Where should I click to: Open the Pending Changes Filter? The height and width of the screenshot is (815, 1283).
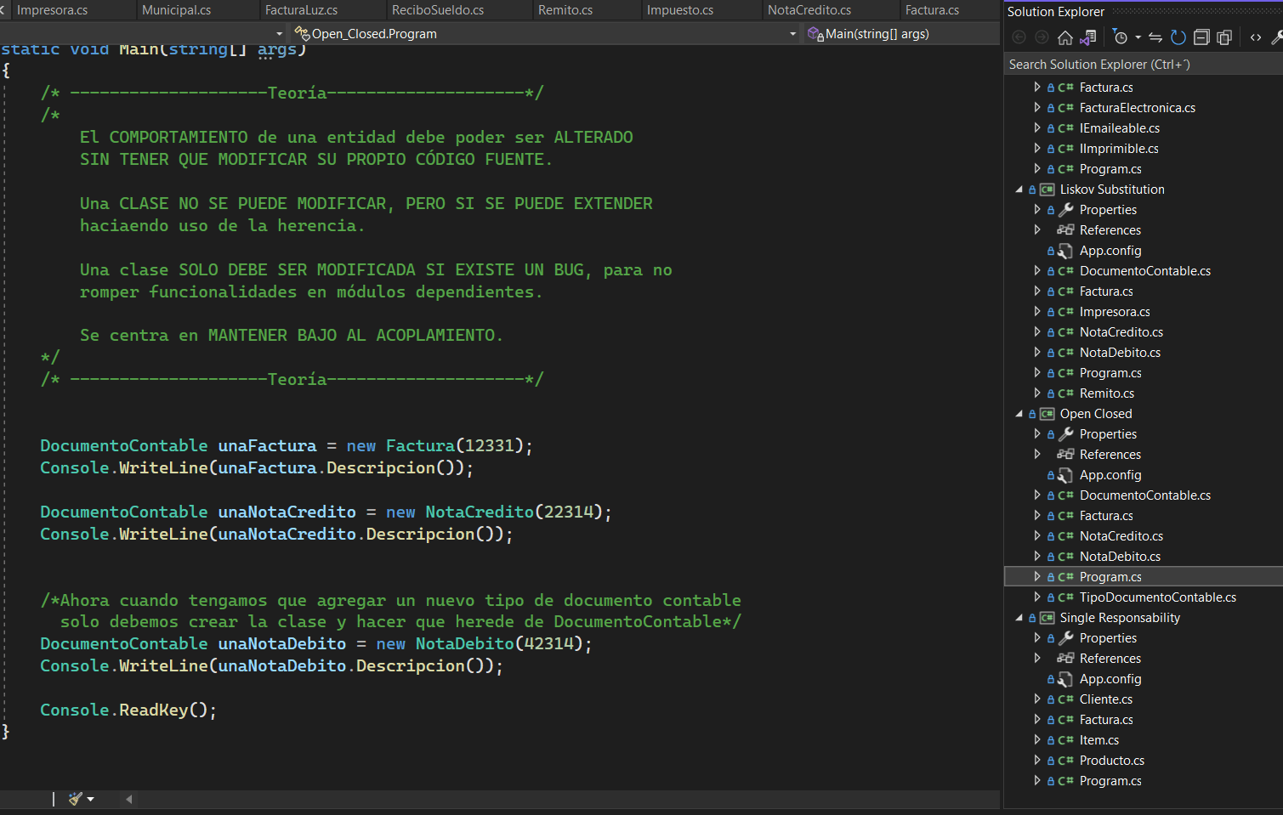click(x=1121, y=37)
